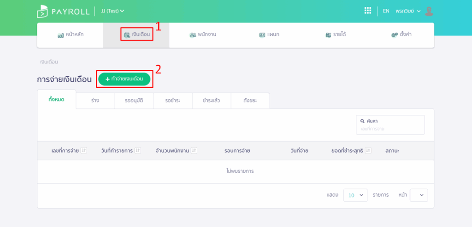Switch to the ร่าง tab

coord(95,100)
